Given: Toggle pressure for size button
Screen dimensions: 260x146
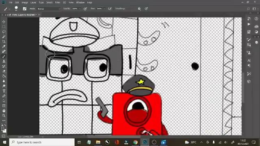Looking at the screenshot, I should [x=146, y=9].
